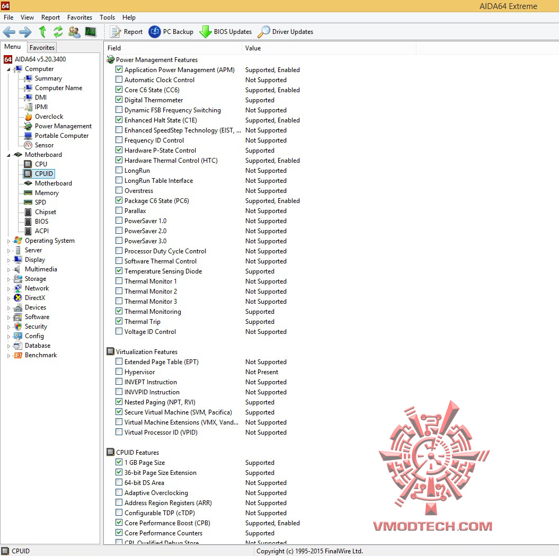Select the CPU chip icon
Screen dimensions: 559x556
pyautogui.click(x=28, y=164)
